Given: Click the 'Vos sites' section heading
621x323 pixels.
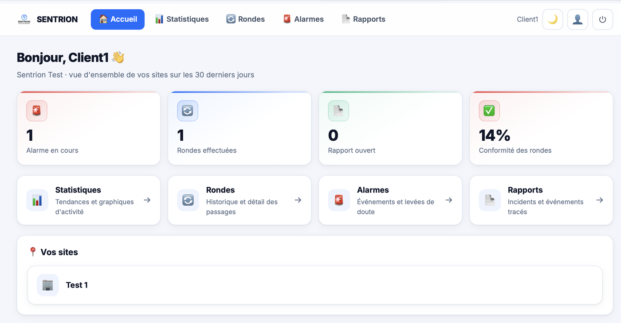Looking at the screenshot, I should point(59,252).
